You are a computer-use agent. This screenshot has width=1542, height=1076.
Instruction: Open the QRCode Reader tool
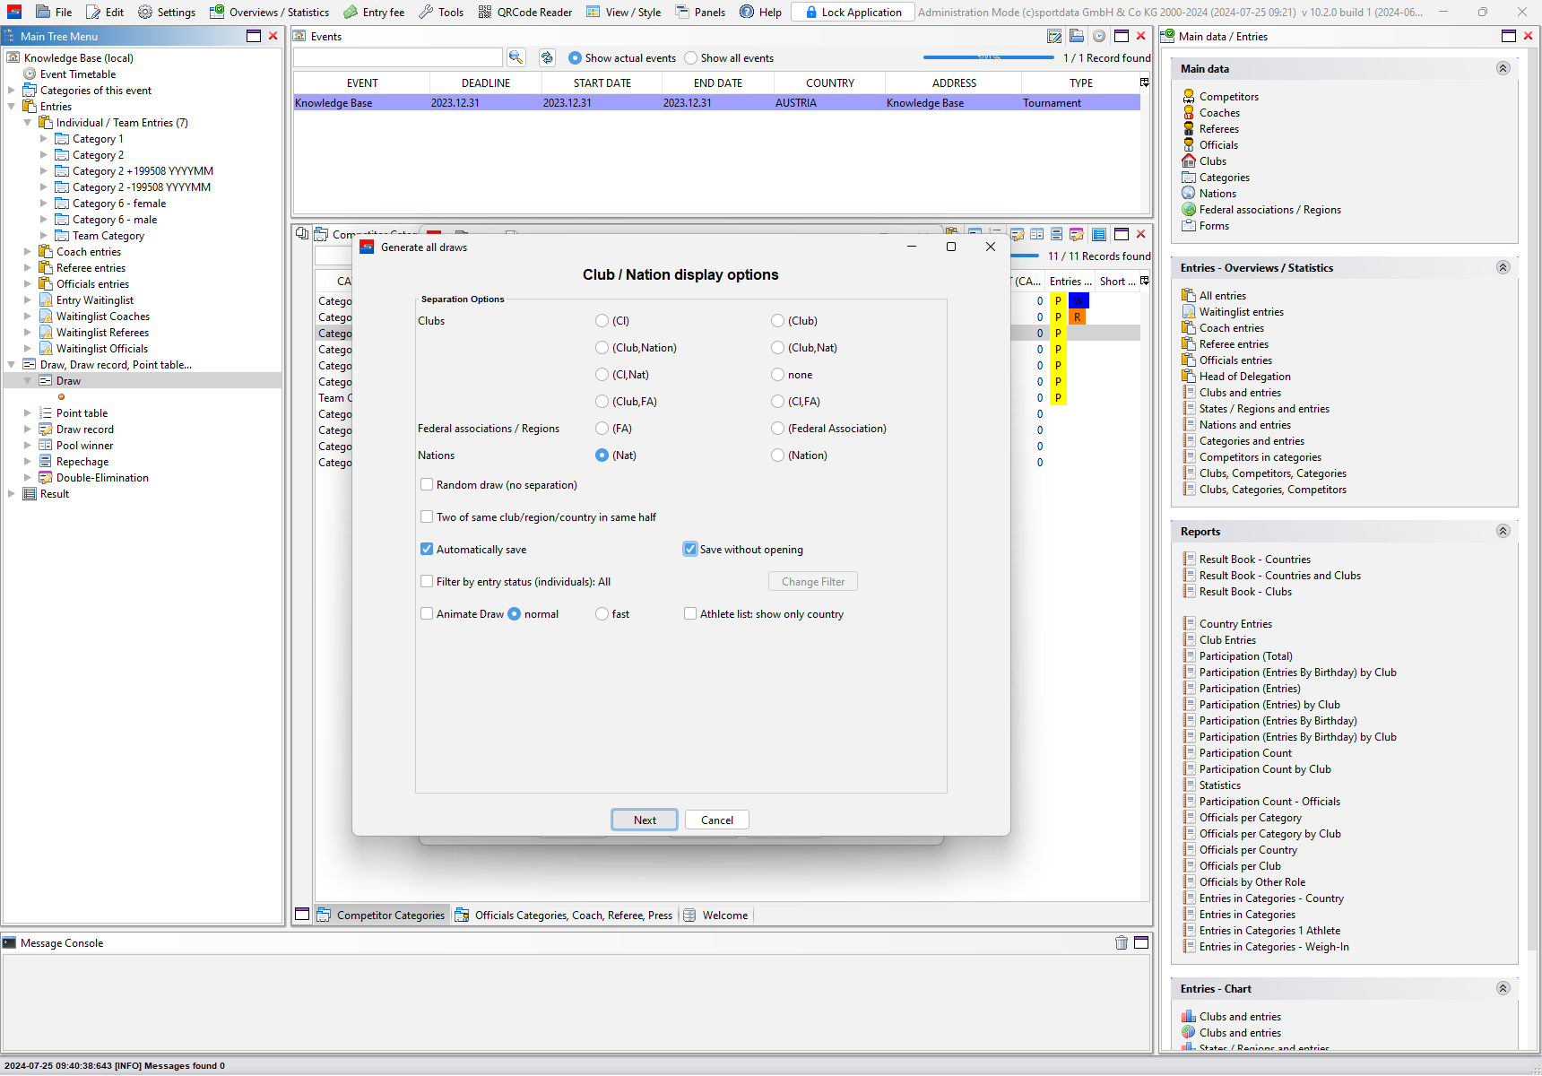tap(524, 12)
